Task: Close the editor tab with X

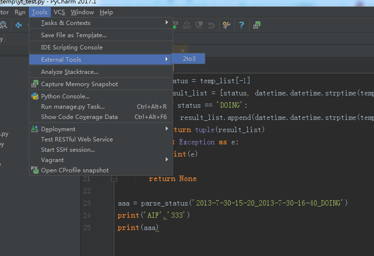Action: click(x=182, y=50)
